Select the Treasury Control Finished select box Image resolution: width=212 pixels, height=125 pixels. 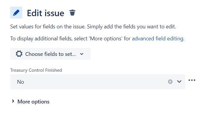pos(98,82)
